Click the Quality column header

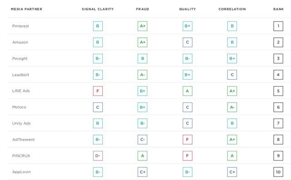click(187, 9)
